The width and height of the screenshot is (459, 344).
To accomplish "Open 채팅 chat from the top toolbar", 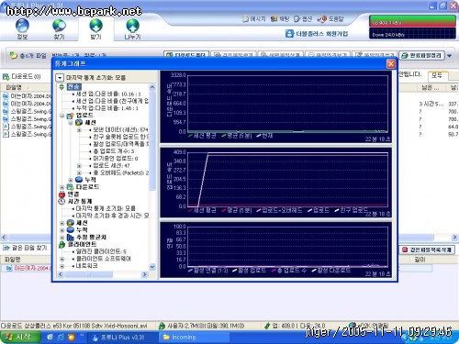I will click(280, 19).
